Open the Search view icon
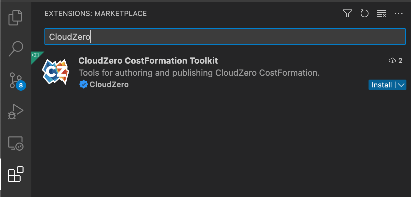The width and height of the screenshot is (411, 197). 15,49
